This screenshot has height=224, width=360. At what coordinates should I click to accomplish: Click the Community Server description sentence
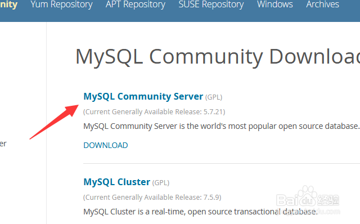tap(221, 126)
